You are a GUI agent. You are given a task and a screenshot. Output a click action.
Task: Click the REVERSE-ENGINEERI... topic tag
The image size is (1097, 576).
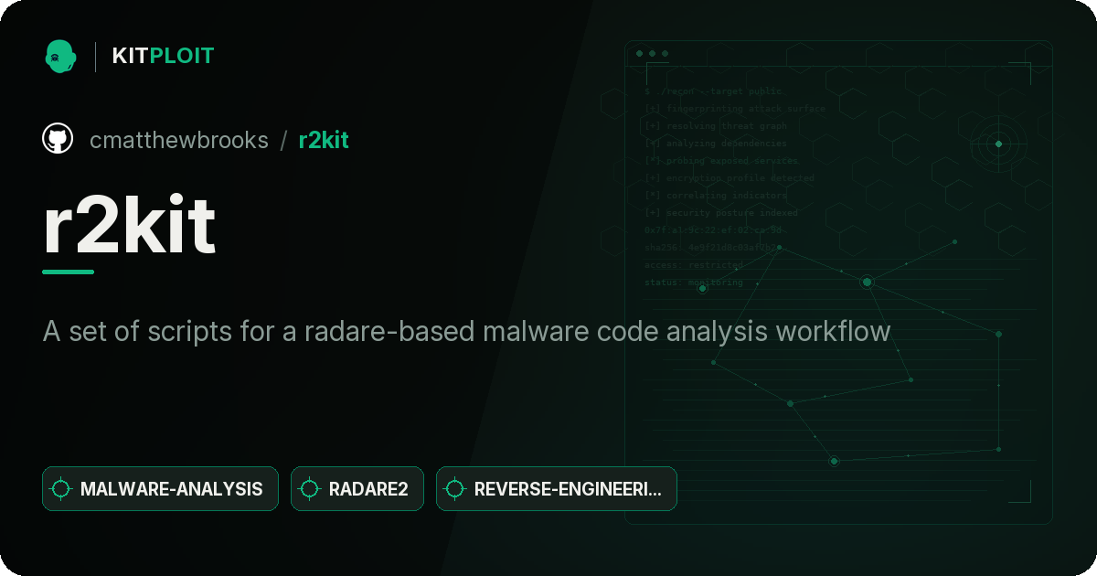click(557, 488)
